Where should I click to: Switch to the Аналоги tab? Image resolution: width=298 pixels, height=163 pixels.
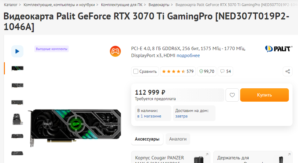click(x=178, y=139)
